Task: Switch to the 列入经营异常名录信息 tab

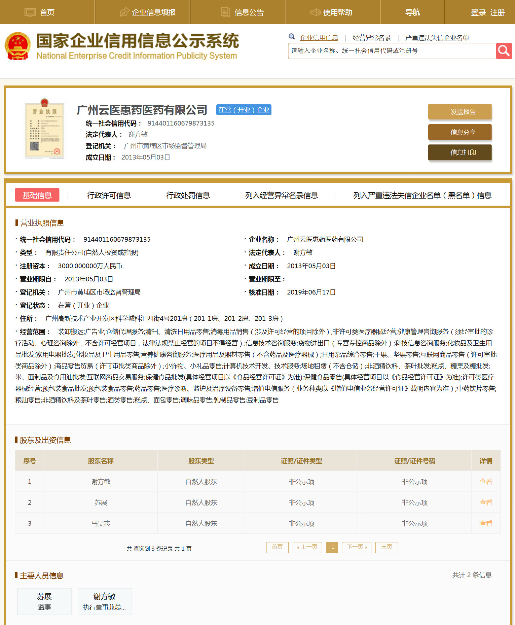Action: pyautogui.click(x=281, y=196)
